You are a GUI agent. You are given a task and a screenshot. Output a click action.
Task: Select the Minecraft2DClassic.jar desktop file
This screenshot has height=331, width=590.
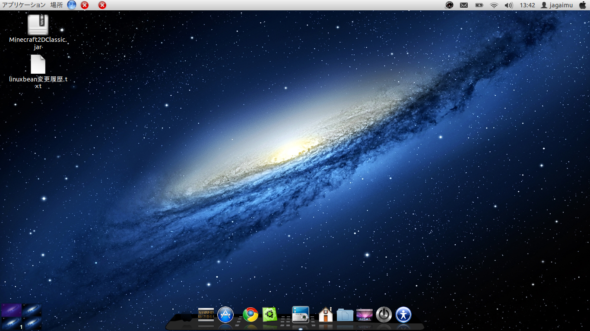(x=38, y=25)
